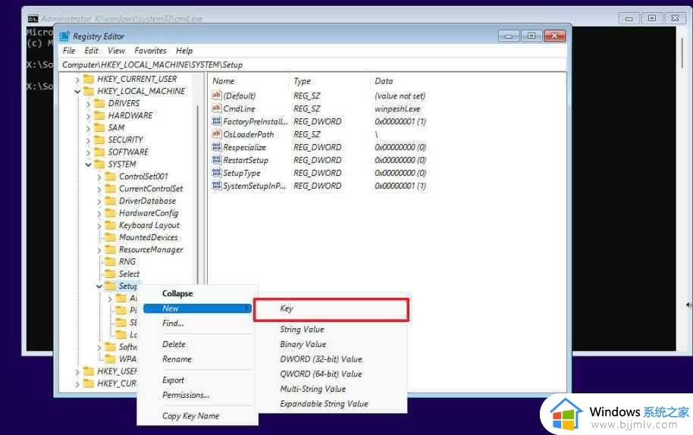
Task: Open the Edit menu
Action: pyautogui.click(x=92, y=51)
